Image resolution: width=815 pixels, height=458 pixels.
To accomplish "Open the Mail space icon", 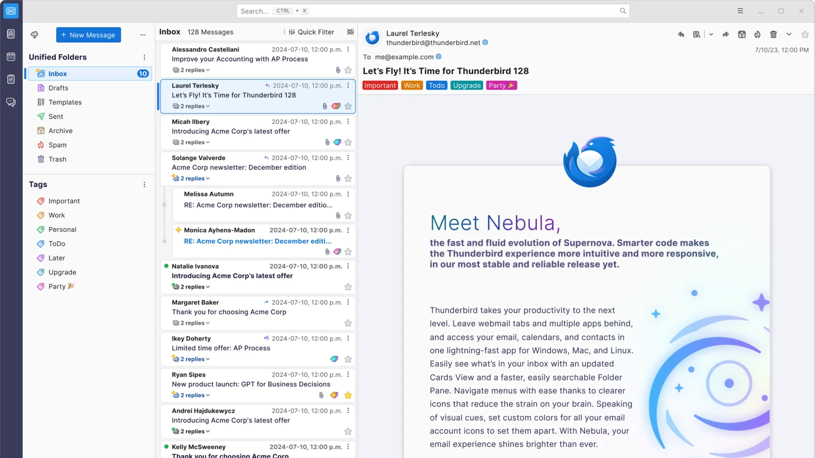I will coord(11,11).
